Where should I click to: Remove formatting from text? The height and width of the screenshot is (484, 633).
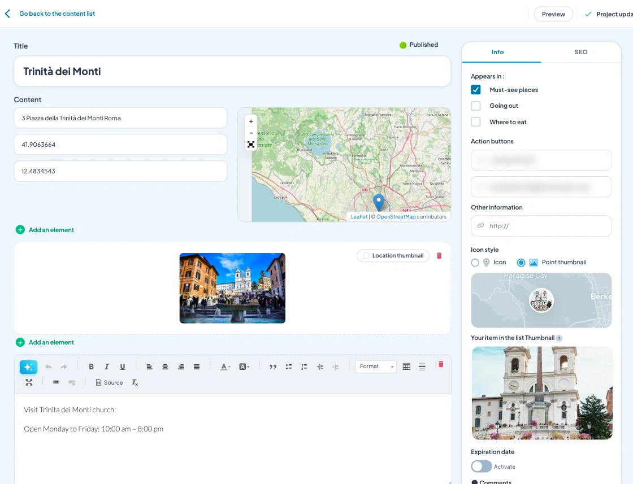pos(135,382)
